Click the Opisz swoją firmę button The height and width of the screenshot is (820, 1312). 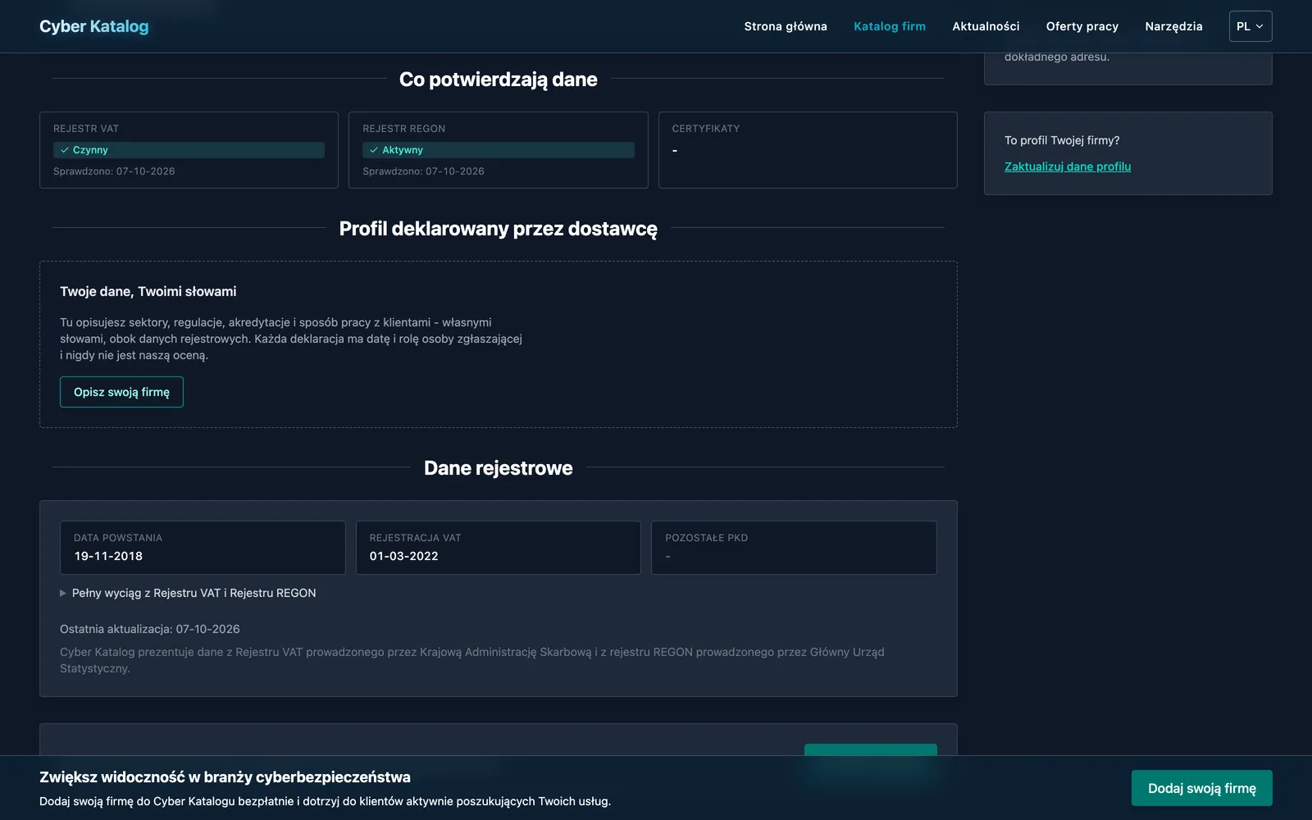click(x=121, y=392)
